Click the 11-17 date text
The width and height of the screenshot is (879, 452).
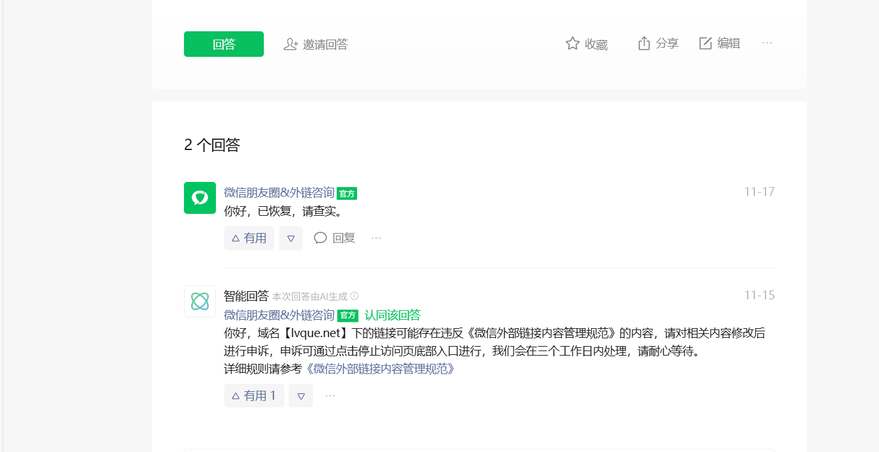760,192
